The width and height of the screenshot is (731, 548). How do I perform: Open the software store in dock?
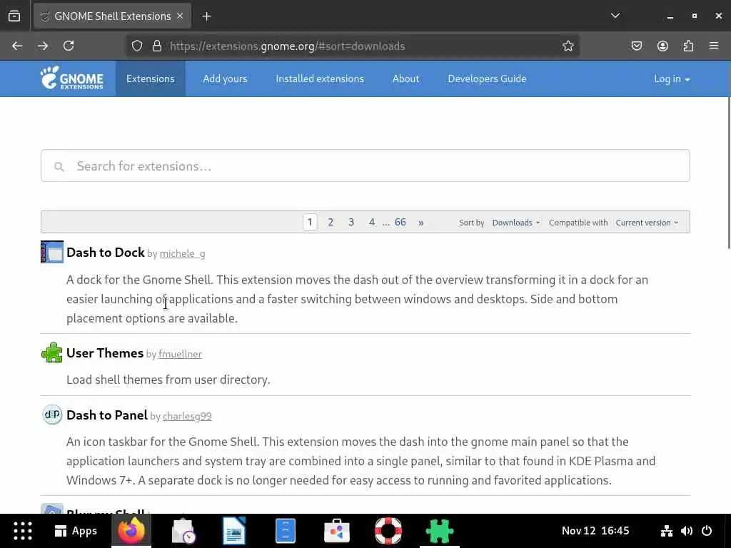coord(337,531)
